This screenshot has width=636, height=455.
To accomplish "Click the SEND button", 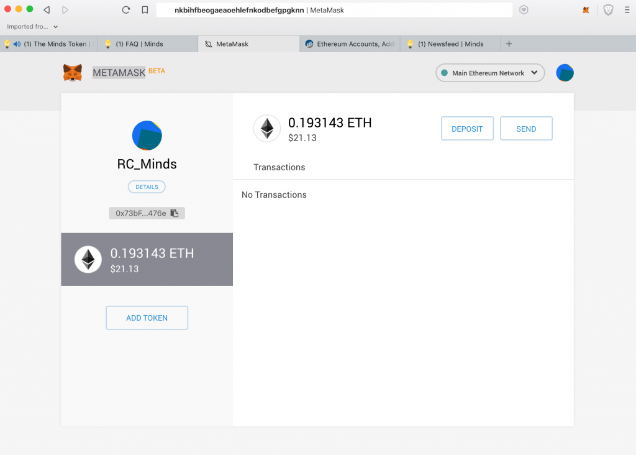I will pyautogui.click(x=526, y=129).
